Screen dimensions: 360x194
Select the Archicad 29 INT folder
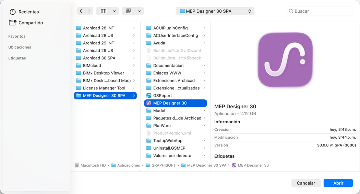pos(105,43)
